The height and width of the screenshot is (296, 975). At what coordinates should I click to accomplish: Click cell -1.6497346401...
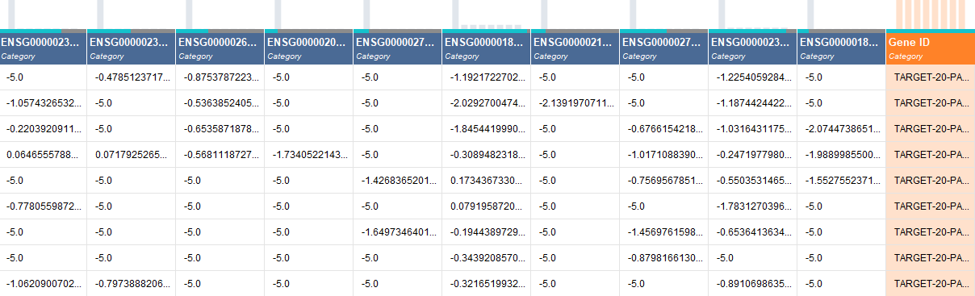[x=398, y=232]
